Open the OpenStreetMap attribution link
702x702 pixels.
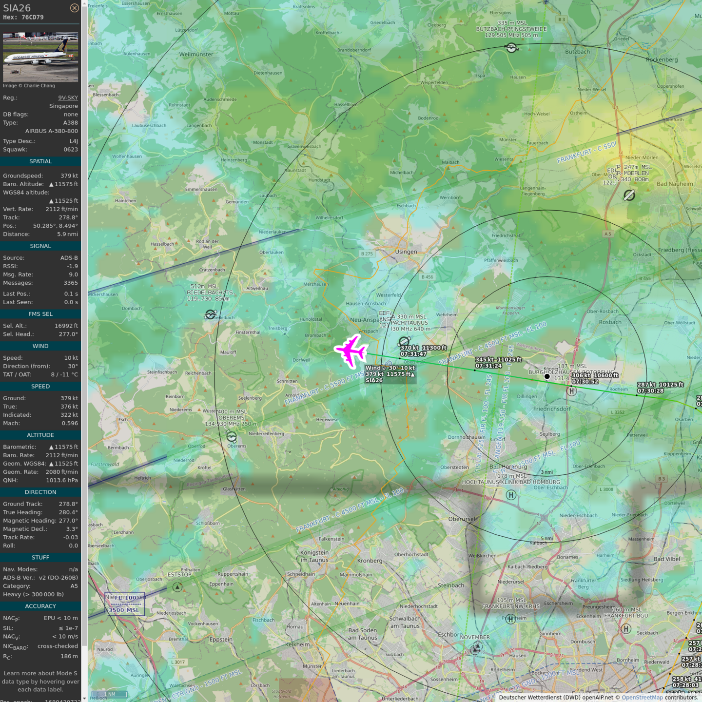click(642, 697)
